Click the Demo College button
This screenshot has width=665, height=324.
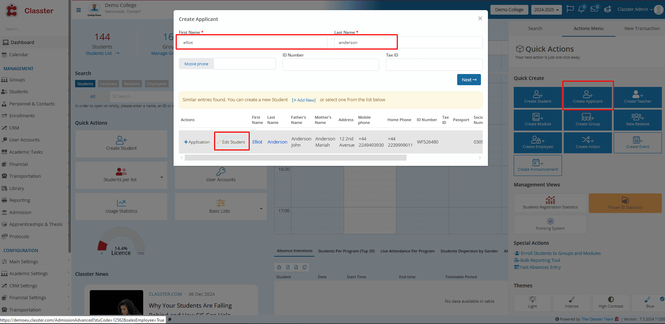(509, 10)
